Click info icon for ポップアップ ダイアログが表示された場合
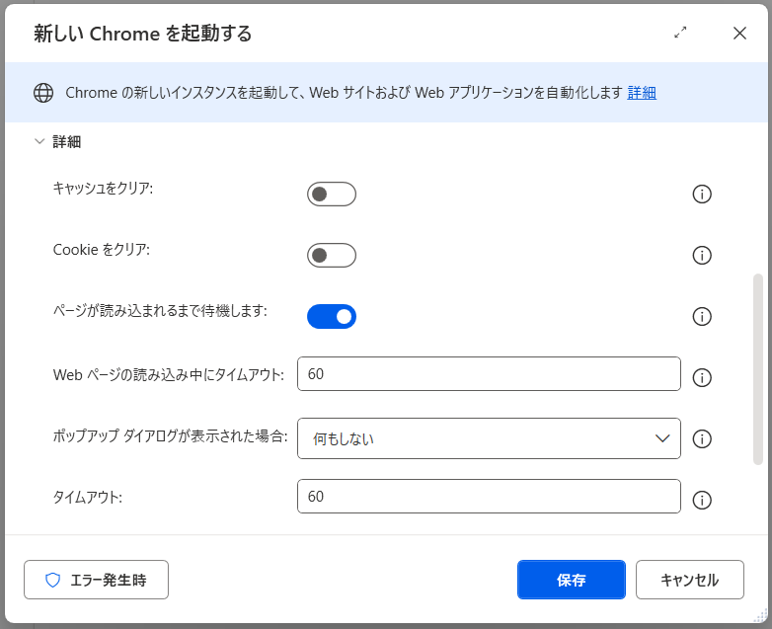 point(702,438)
